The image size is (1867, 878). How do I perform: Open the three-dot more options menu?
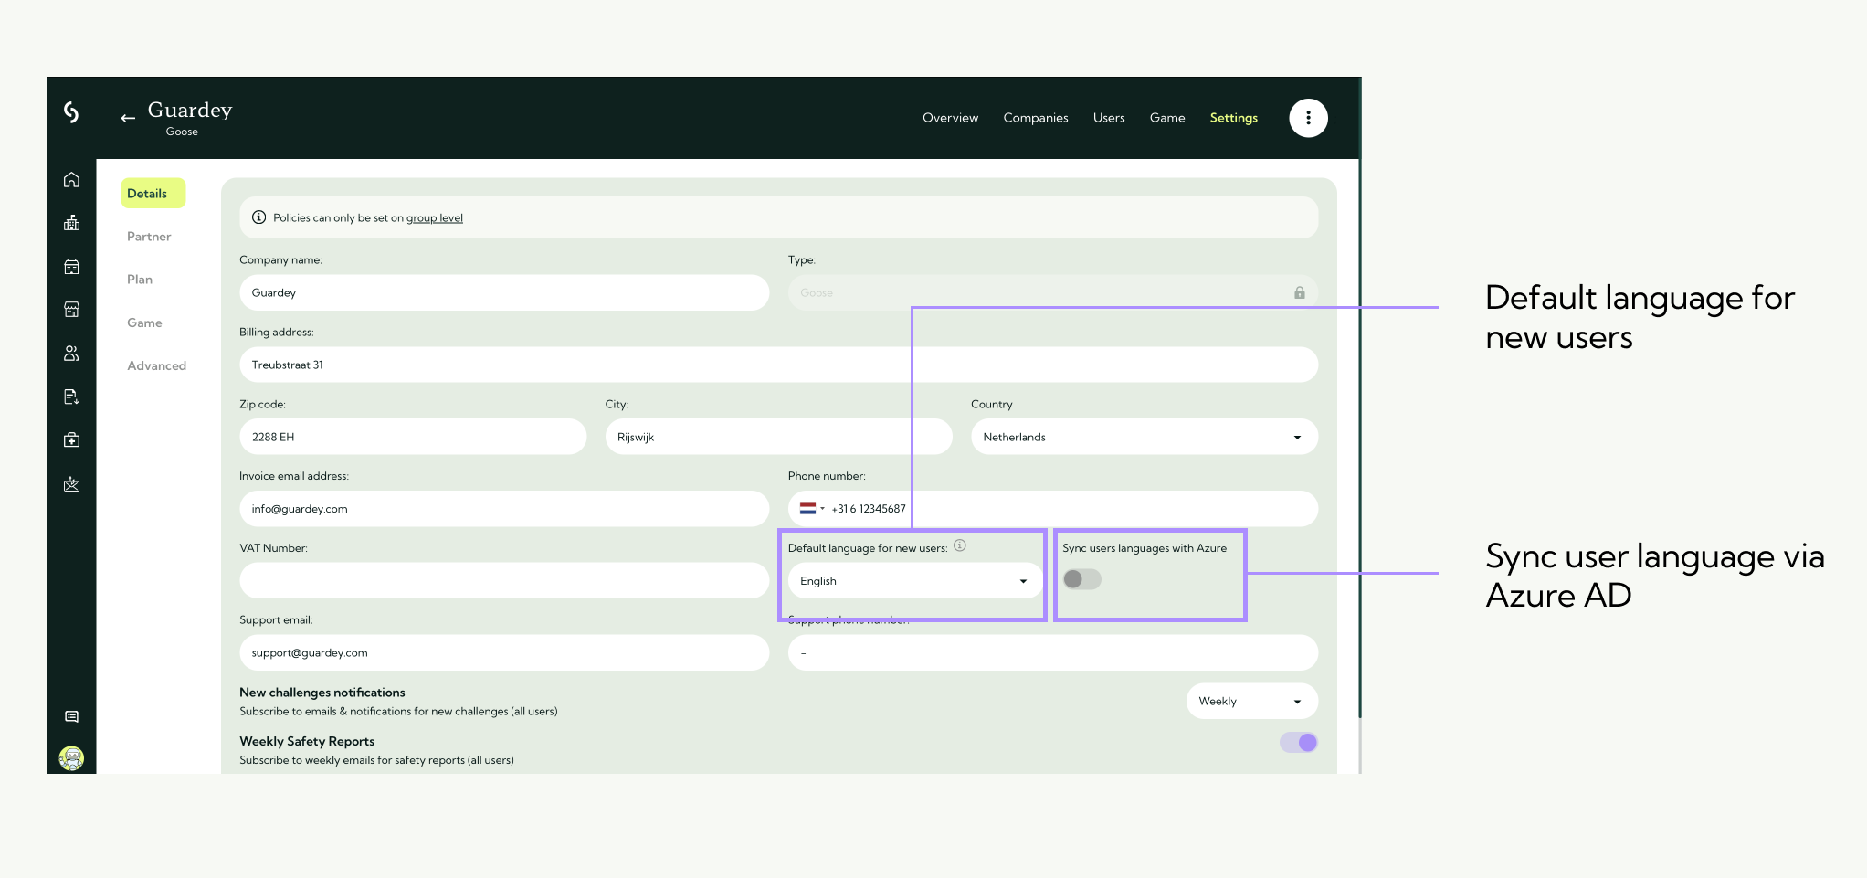click(1307, 118)
